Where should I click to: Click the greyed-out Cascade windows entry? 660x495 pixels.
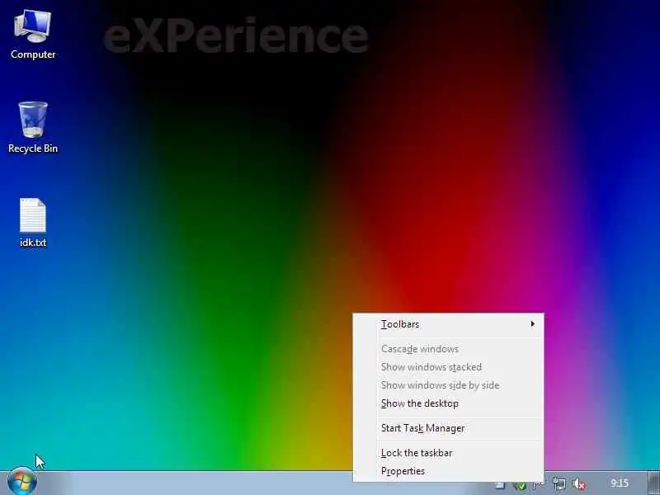(x=448, y=349)
